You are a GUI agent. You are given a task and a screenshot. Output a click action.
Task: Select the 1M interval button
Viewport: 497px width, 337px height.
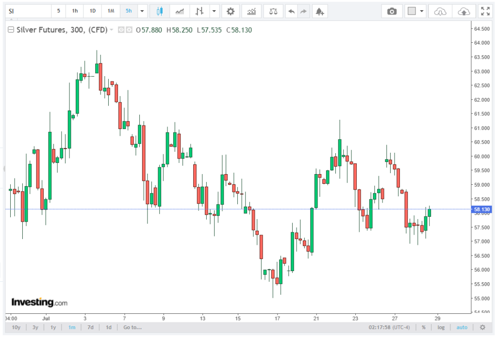click(111, 11)
